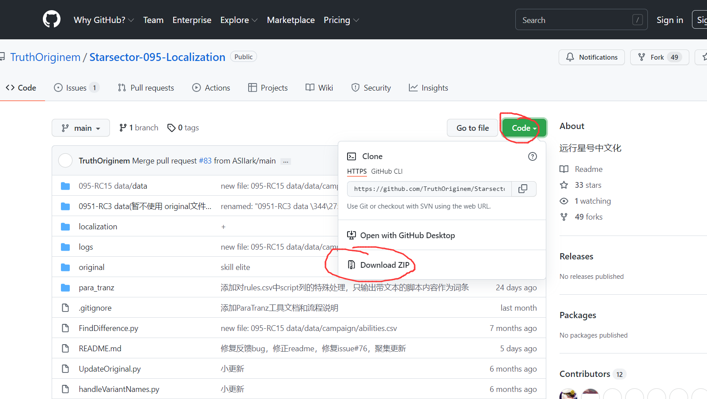Click the clone help question mark icon
This screenshot has height=399, width=707.
pyautogui.click(x=533, y=156)
